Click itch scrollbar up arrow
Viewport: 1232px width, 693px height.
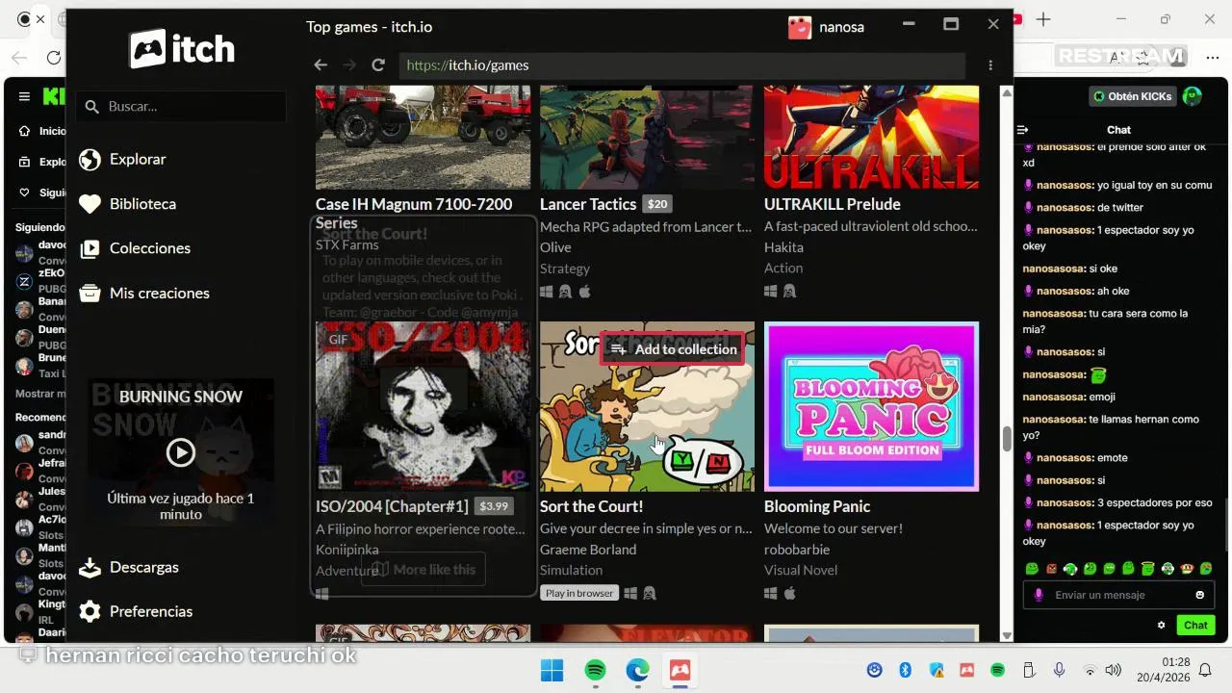(x=1007, y=92)
